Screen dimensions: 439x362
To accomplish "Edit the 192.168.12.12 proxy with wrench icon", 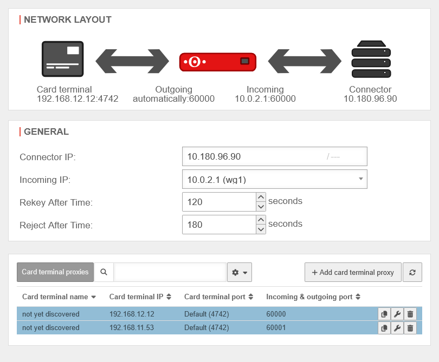I will [397, 314].
